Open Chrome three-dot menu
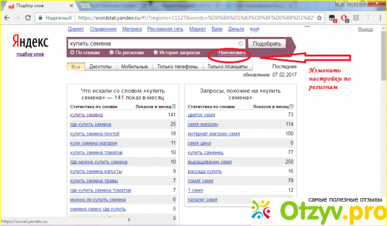 click(x=380, y=18)
